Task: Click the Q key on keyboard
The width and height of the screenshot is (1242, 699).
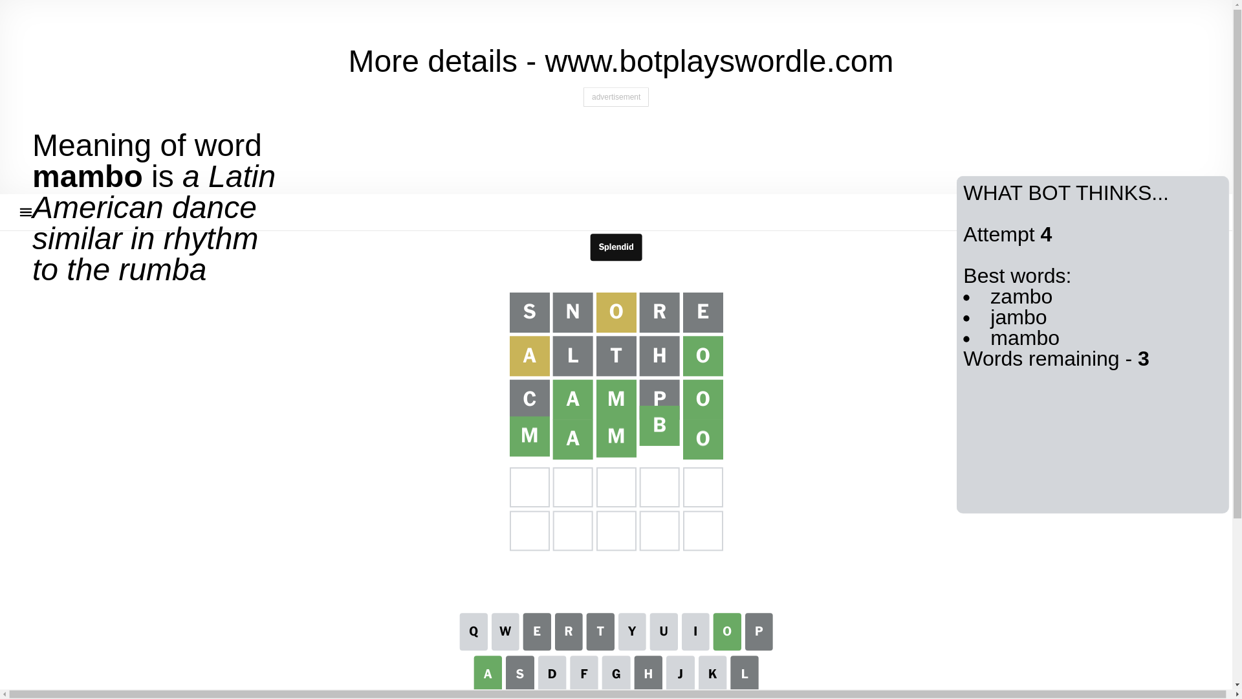Action: click(x=474, y=632)
